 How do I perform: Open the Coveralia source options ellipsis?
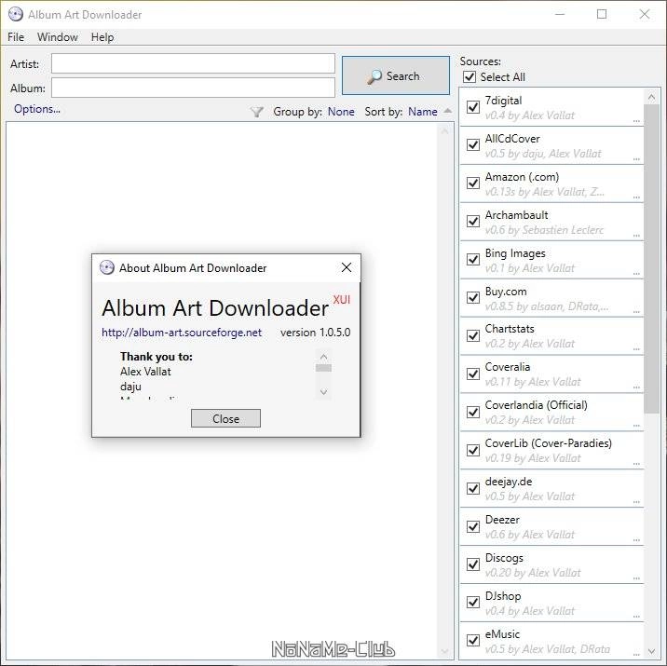636,387
